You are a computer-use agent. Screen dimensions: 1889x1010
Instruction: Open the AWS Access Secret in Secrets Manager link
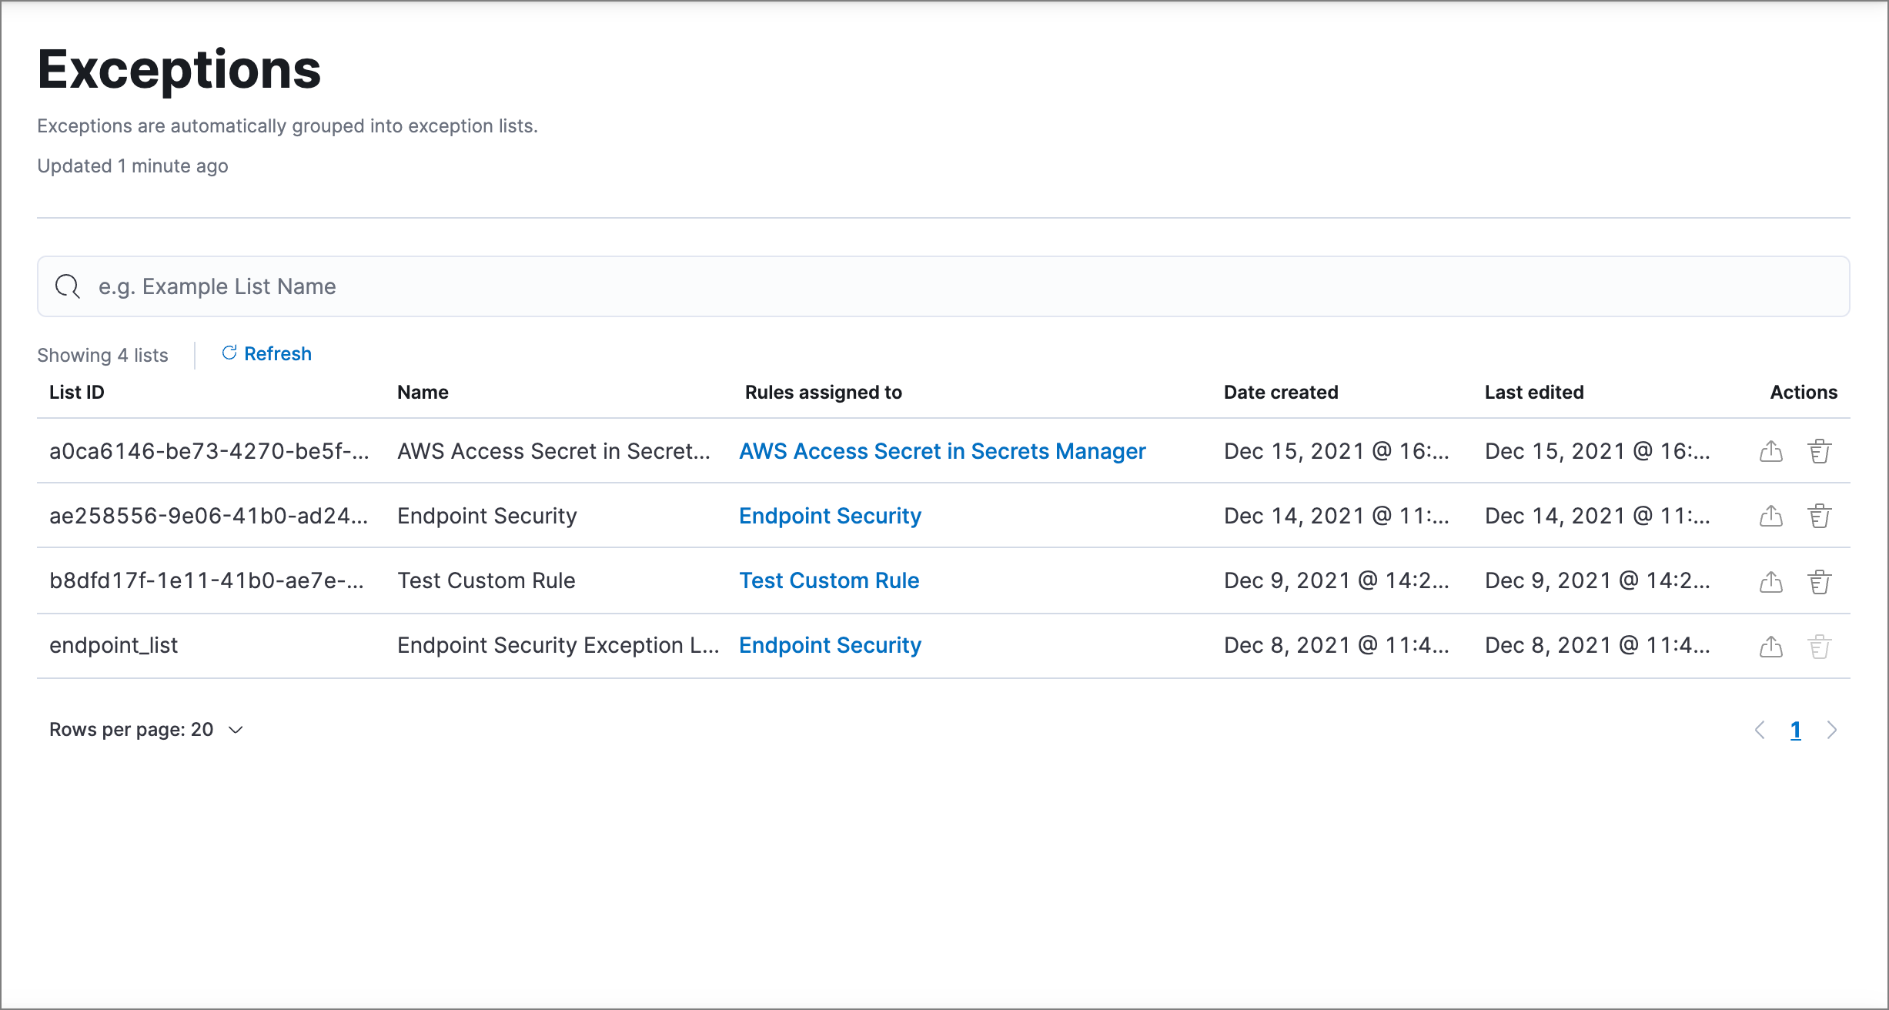tap(942, 451)
